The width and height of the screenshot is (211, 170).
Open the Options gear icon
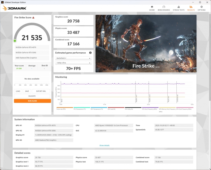tap(201, 7)
